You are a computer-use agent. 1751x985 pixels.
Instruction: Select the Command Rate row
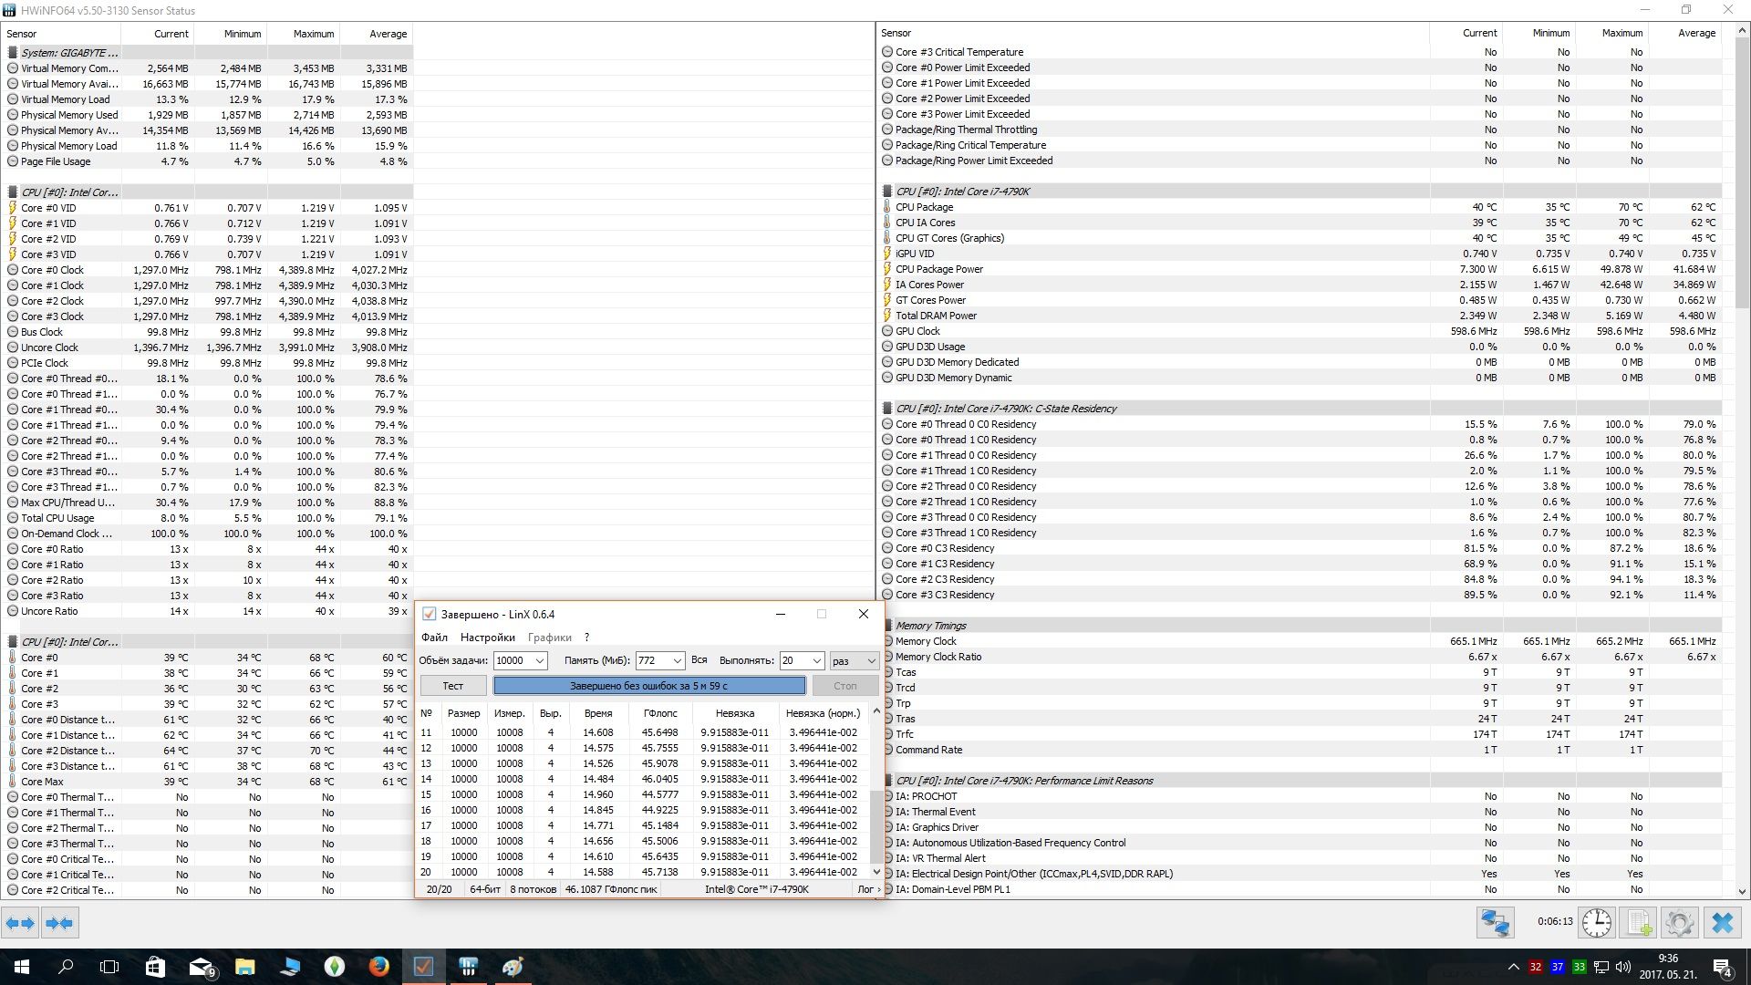[1300, 750]
